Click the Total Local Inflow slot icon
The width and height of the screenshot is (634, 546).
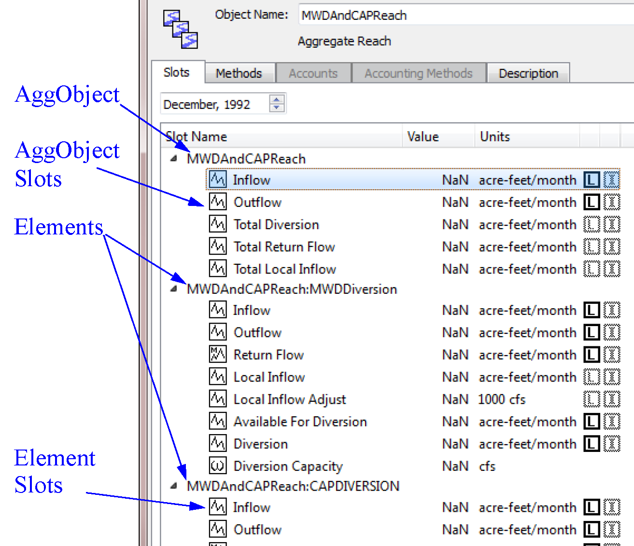pyautogui.click(x=217, y=269)
